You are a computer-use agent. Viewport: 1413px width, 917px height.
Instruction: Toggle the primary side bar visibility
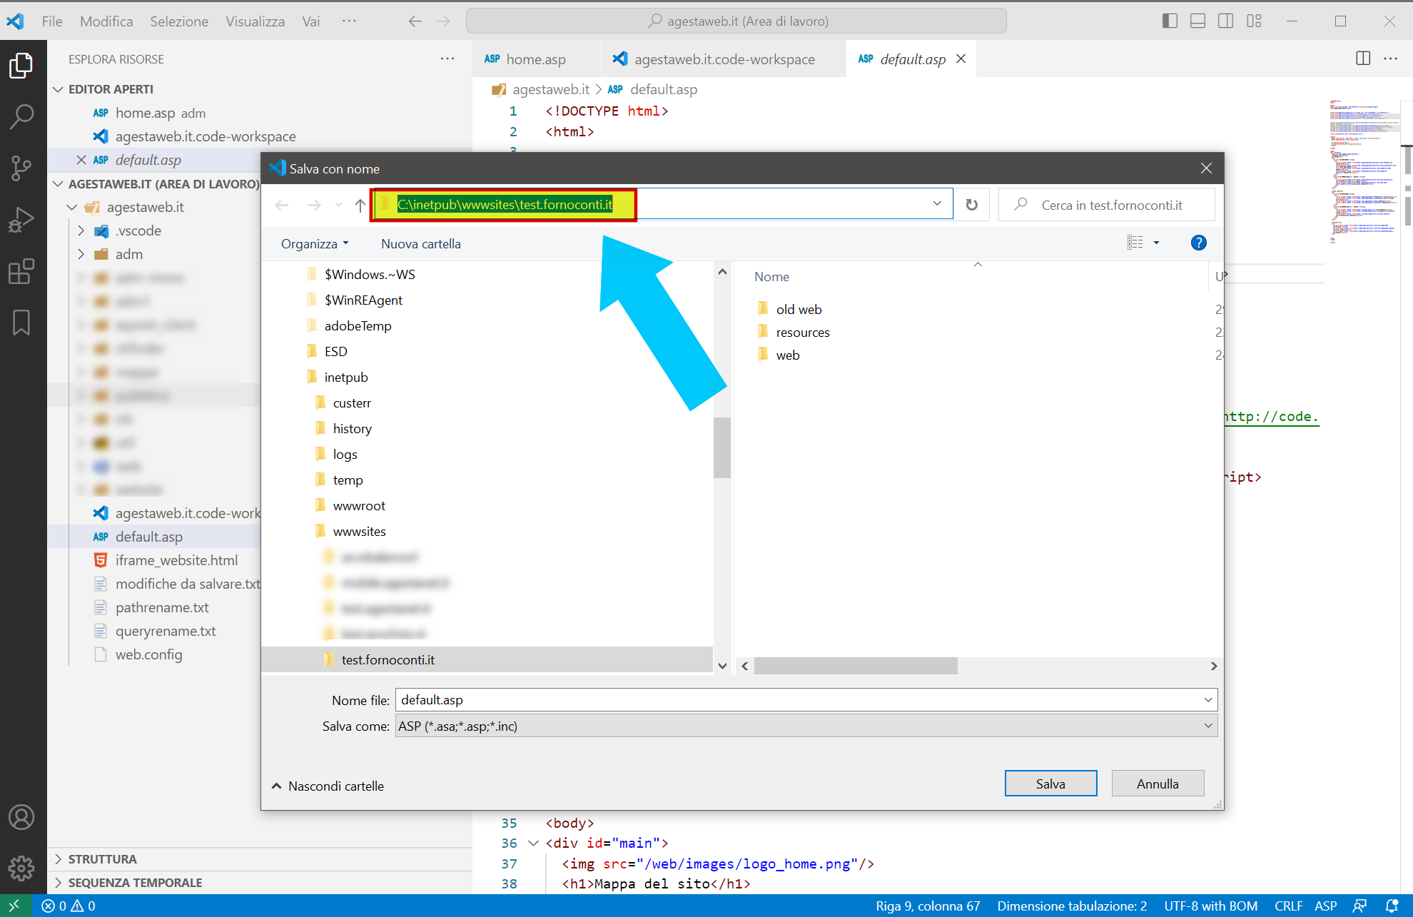tap(1169, 21)
